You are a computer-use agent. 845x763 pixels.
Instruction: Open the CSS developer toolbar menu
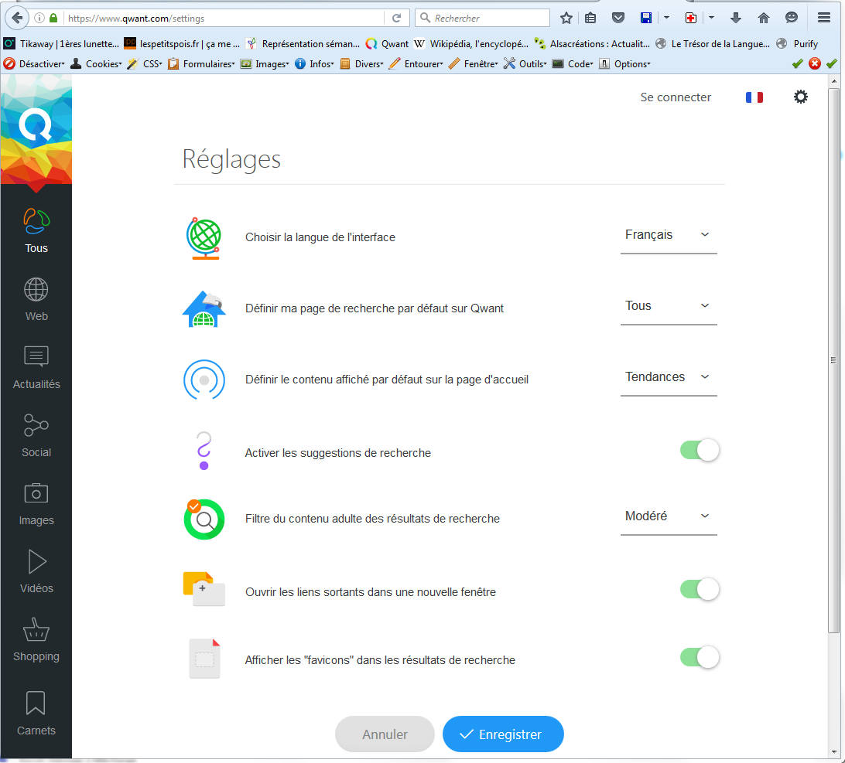click(145, 64)
